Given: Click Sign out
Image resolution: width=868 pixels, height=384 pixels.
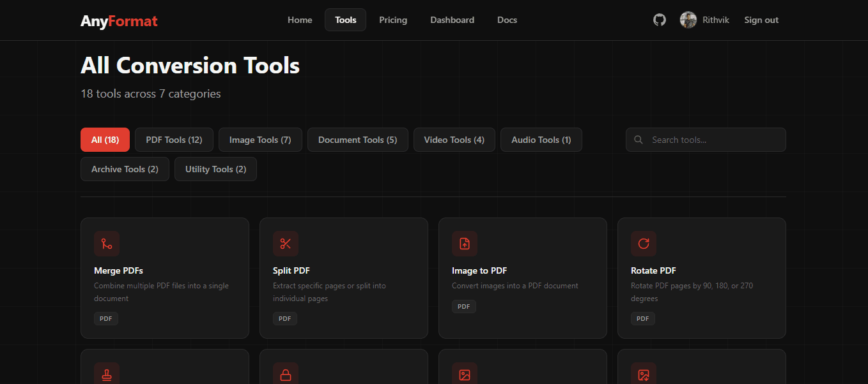Looking at the screenshot, I should tap(761, 20).
